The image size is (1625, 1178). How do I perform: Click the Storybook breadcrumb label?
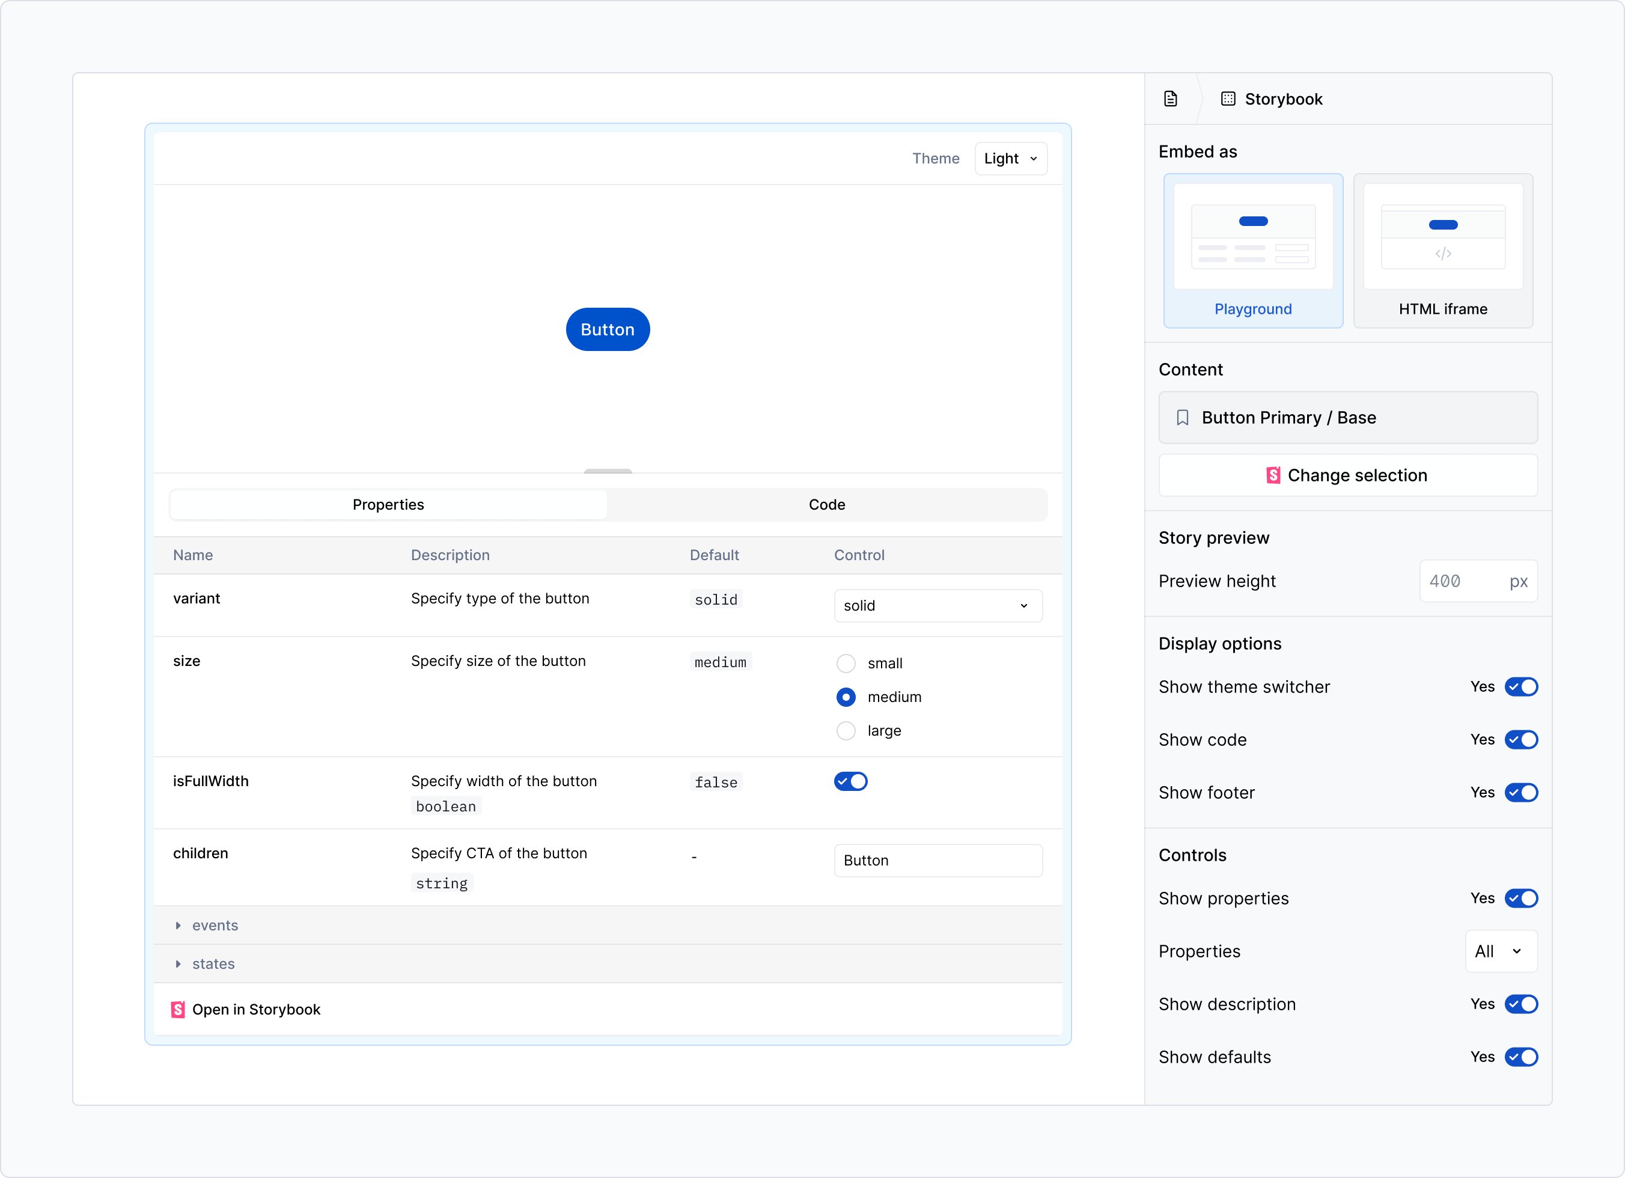click(x=1283, y=99)
